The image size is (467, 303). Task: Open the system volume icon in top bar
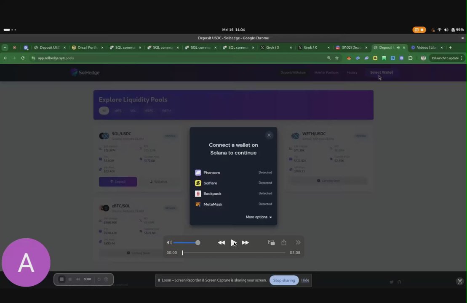pyautogui.click(x=446, y=30)
